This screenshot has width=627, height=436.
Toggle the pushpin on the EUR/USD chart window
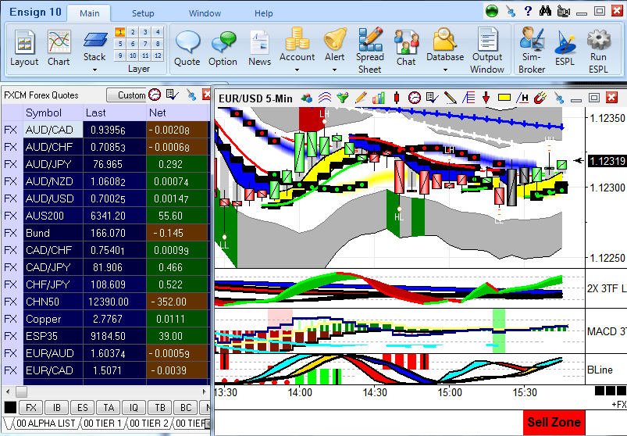558,98
